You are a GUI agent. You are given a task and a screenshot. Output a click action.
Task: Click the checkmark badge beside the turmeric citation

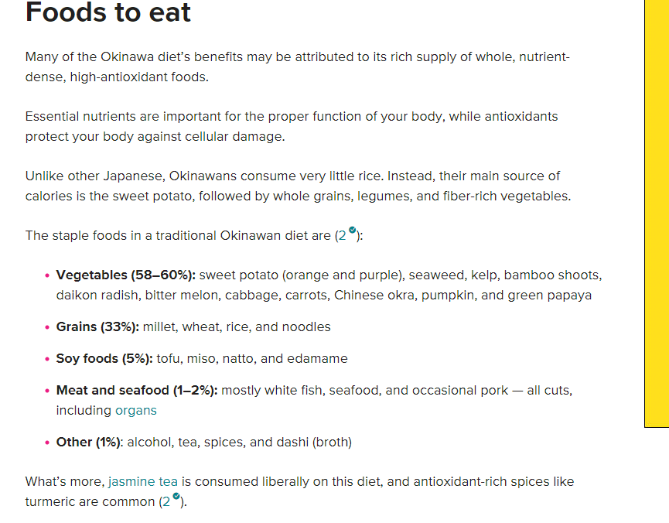coord(176,496)
